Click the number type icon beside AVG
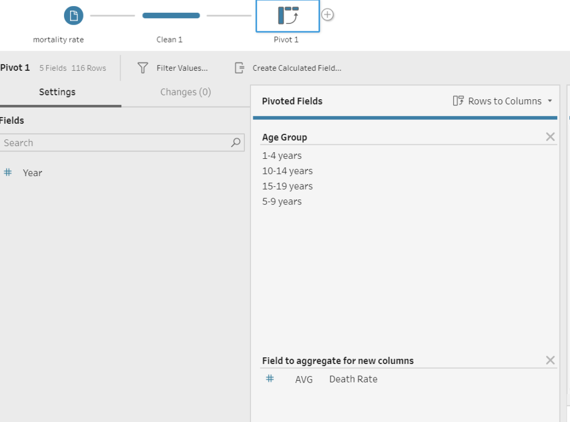The width and height of the screenshot is (570, 422). click(x=270, y=379)
